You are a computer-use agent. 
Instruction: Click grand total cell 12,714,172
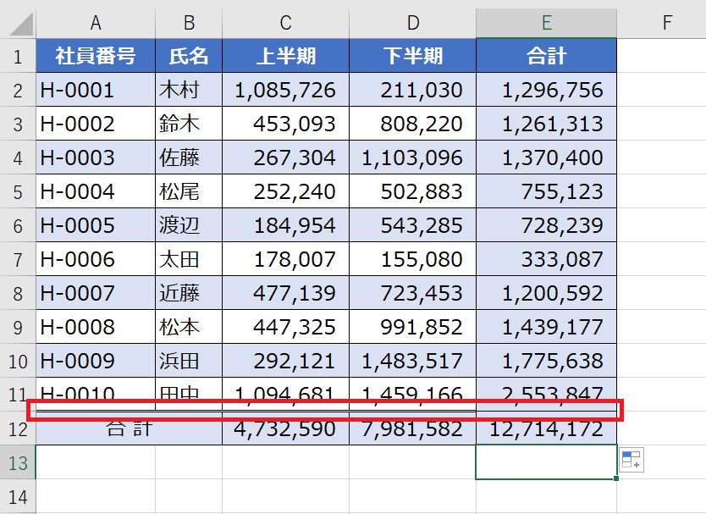click(546, 429)
